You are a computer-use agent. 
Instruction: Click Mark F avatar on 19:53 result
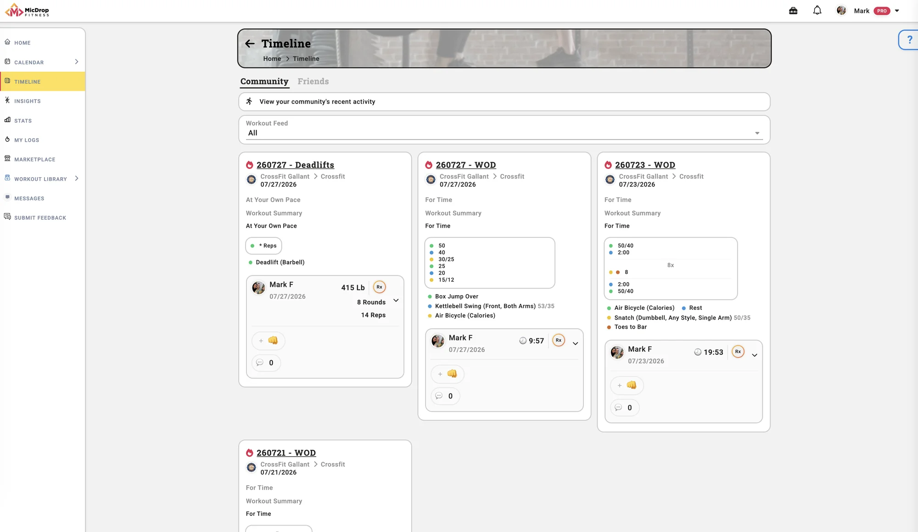pyautogui.click(x=617, y=353)
